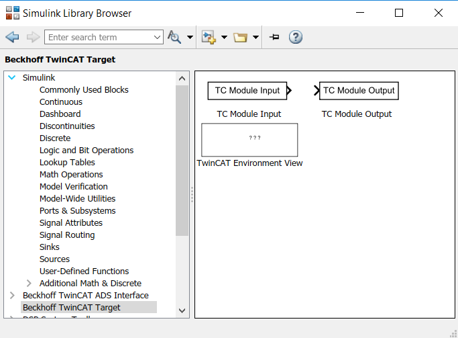458x338 pixels.
Task: Open search options dropdown arrow
Action: [x=190, y=37]
